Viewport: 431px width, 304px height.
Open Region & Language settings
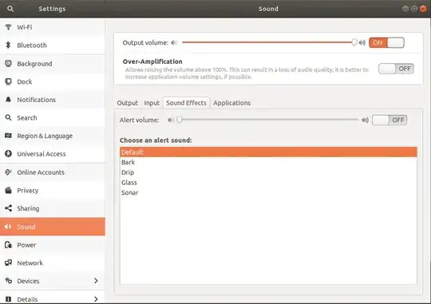click(x=53, y=136)
